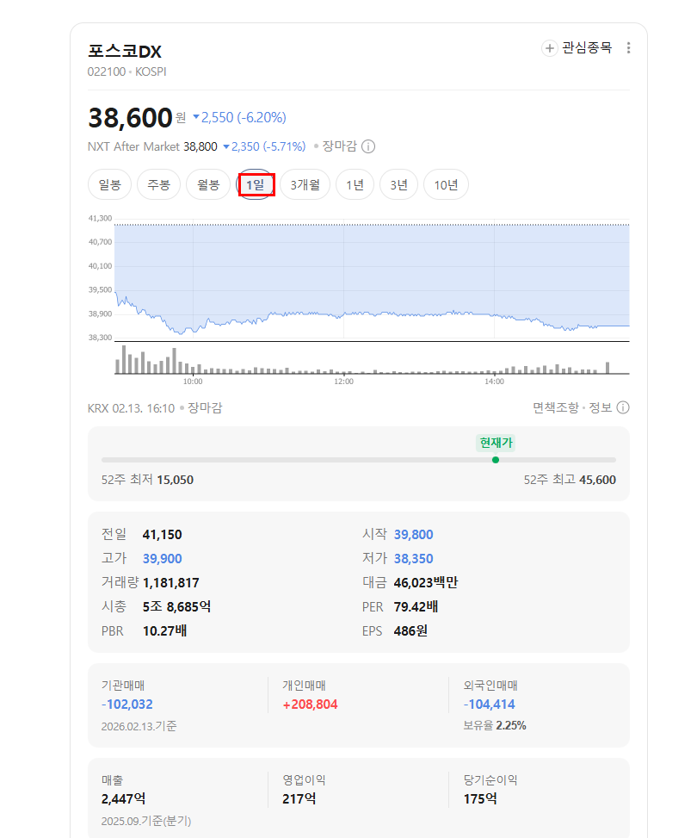
Task: Select the 1년 chart range
Action: (355, 185)
